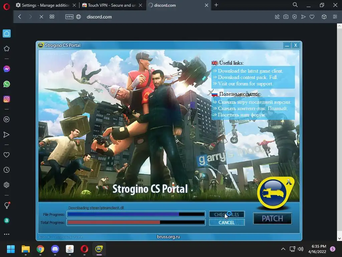Screen dimensions: 342x257
Task: Go back in the browser toolbar
Action: click(x=20, y=17)
